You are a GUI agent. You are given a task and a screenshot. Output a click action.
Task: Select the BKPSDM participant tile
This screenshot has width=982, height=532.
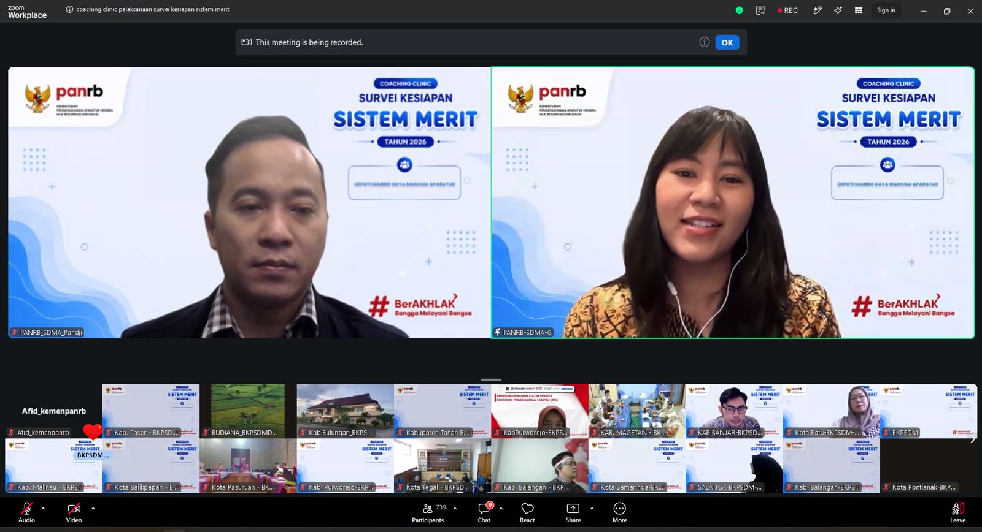[929, 411]
